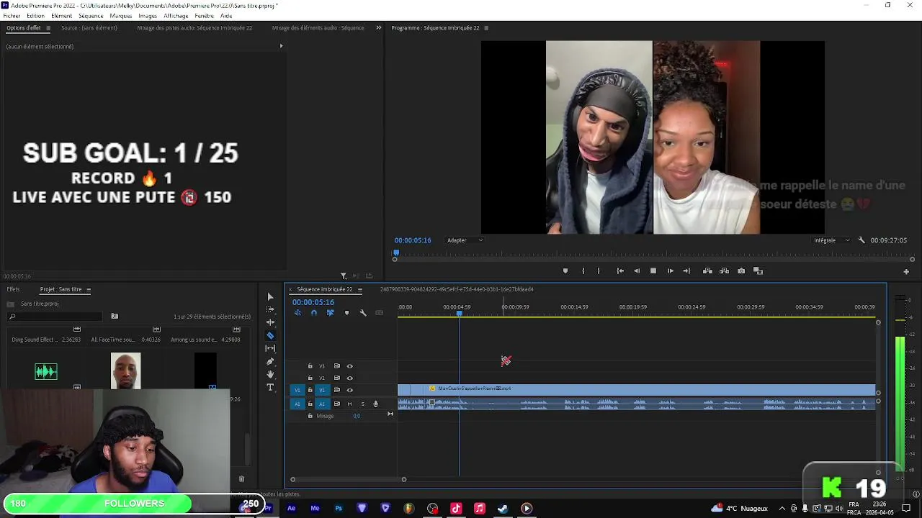Step back one frame
The width and height of the screenshot is (922, 518).
(x=637, y=271)
